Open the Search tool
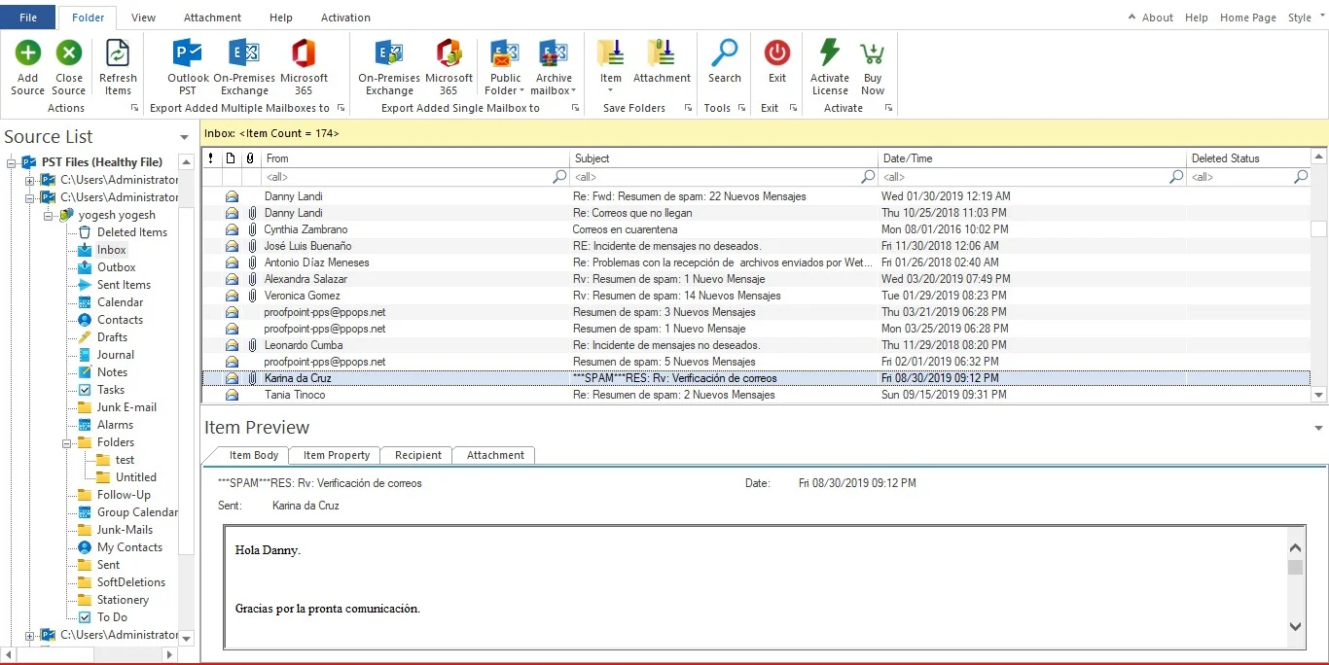This screenshot has width=1329, height=665. (x=725, y=61)
